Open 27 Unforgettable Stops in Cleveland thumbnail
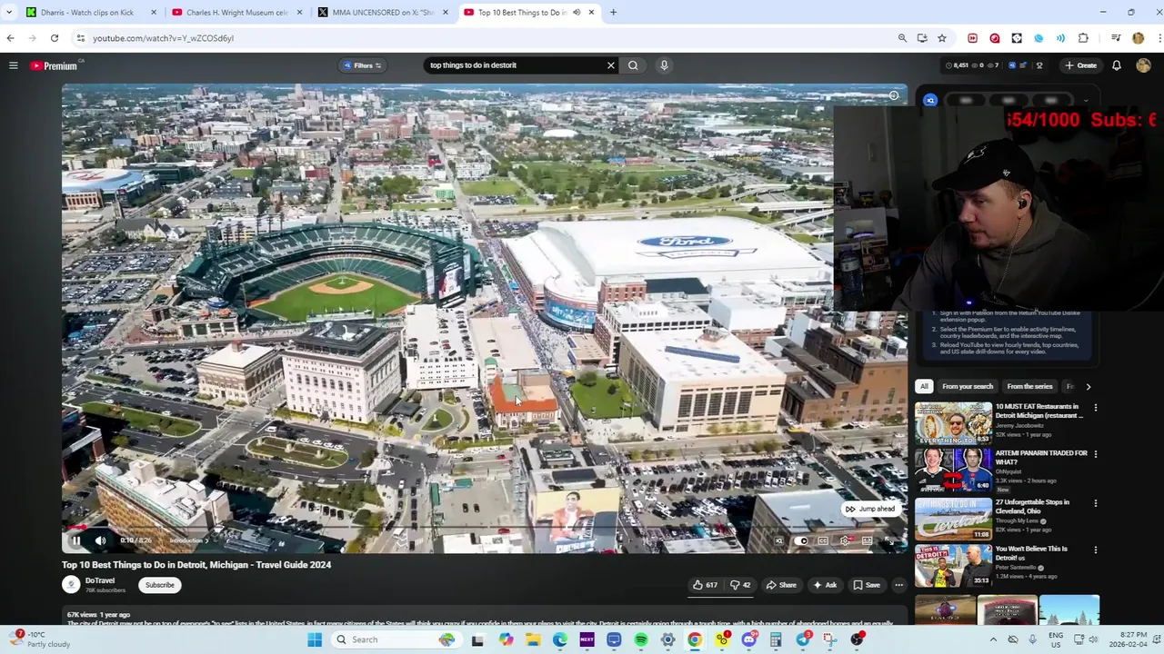Image resolution: width=1164 pixels, height=654 pixels. 953,519
